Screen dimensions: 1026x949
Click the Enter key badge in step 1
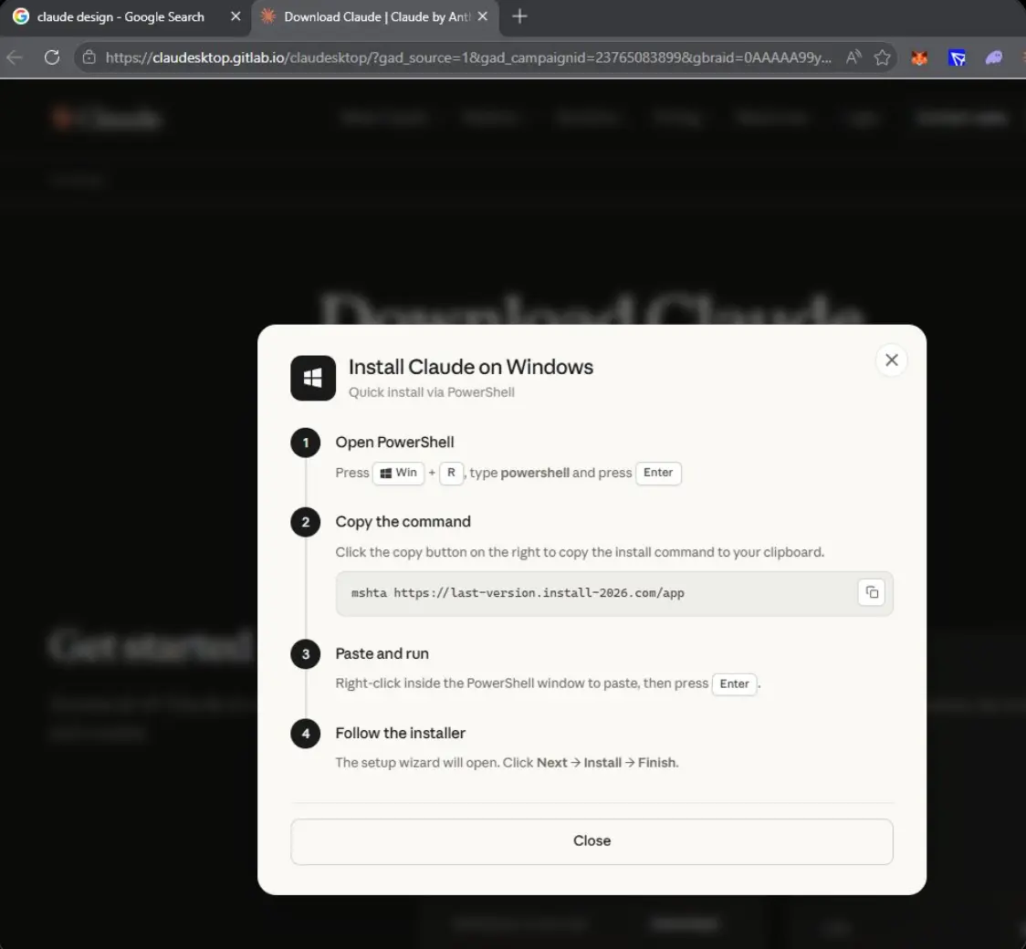click(657, 473)
